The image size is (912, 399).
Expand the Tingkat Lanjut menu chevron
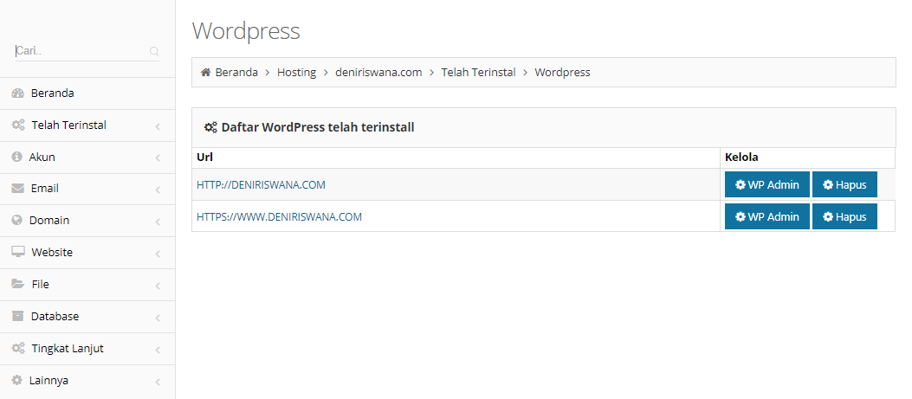tap(158, 350)
